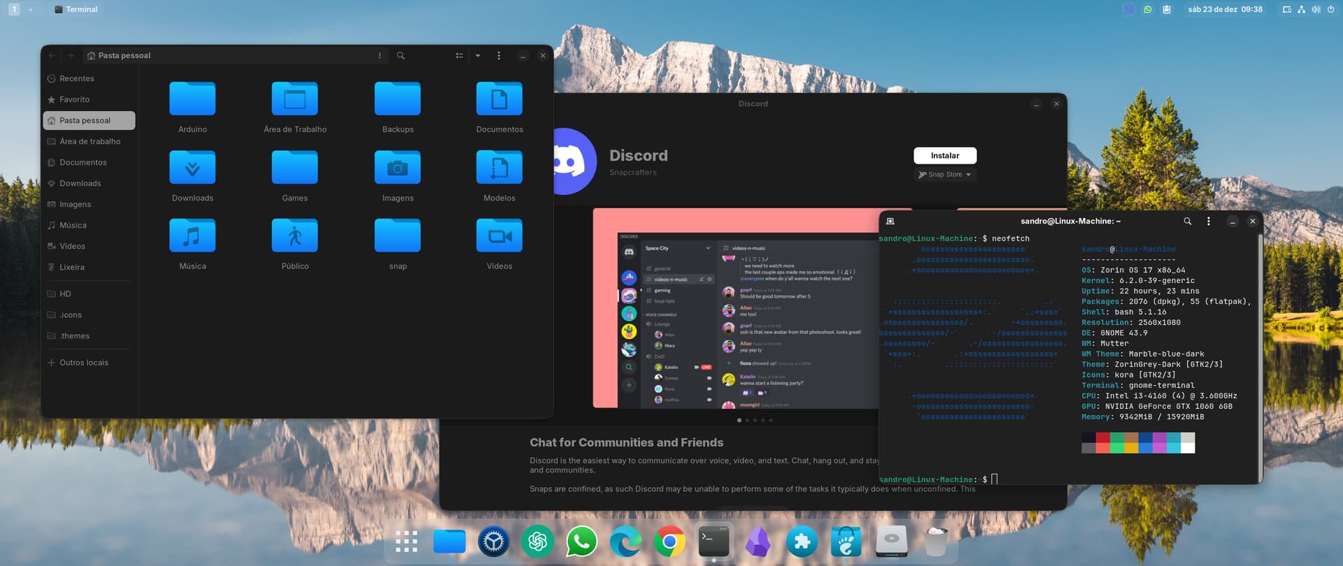This screenshot has width=1343, height=566.
Task: Select Música in the Files sidebar
Action: [x=89, y=225]
